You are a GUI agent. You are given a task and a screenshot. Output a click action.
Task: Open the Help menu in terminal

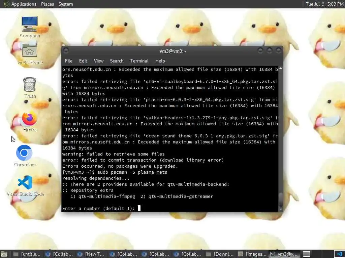160,61
